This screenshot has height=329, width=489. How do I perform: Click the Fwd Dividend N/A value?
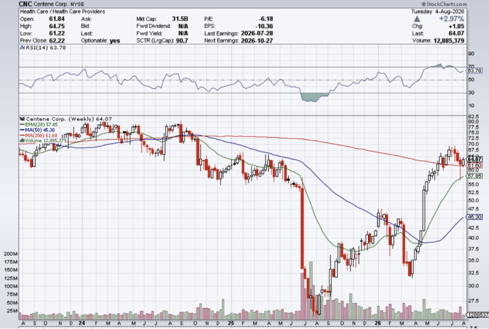pos(183,26)
